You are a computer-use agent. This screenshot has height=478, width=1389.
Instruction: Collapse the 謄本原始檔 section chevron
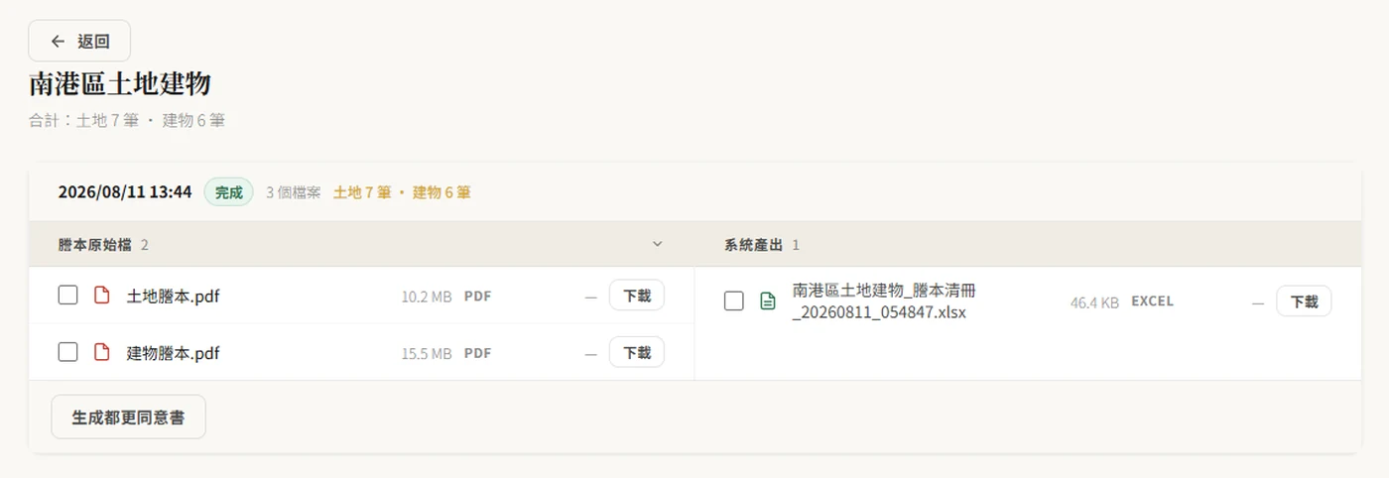pyautogui.click(x=657, y=244)
